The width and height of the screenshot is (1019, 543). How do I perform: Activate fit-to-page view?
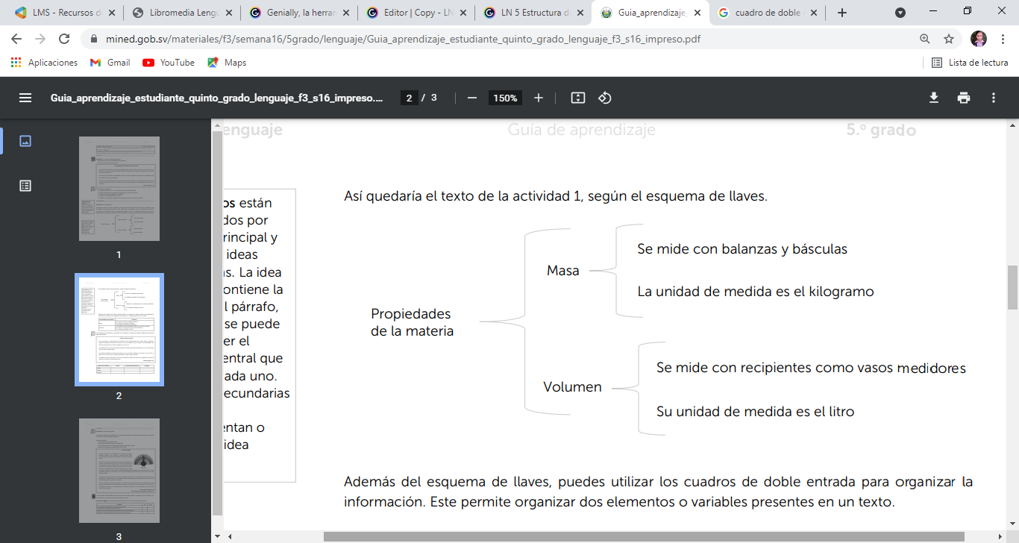576,97
